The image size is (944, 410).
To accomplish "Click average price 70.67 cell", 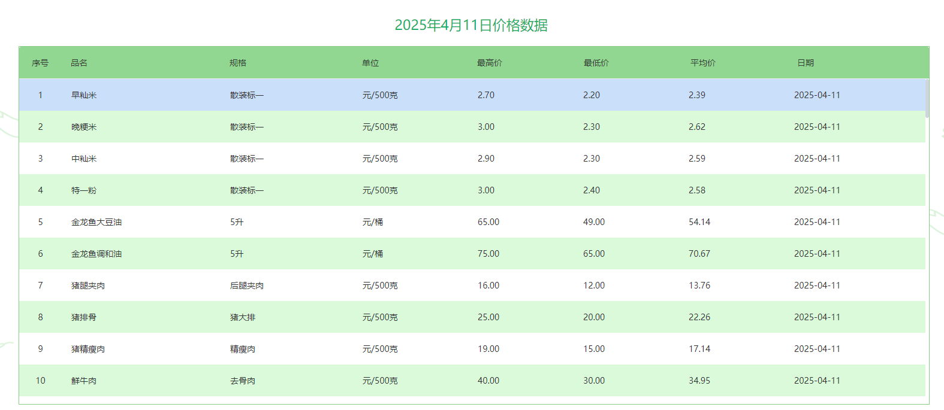I will point(699,254).
